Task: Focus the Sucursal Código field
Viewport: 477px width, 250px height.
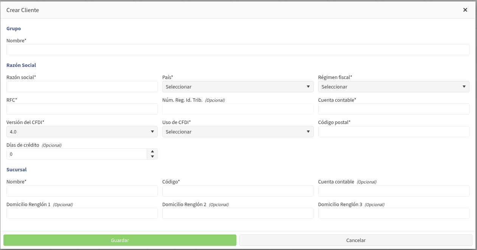Action: pos(238,191)
